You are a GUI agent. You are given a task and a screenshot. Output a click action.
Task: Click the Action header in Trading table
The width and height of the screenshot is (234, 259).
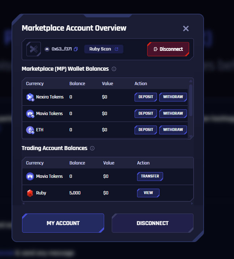[x=143, y=163]
